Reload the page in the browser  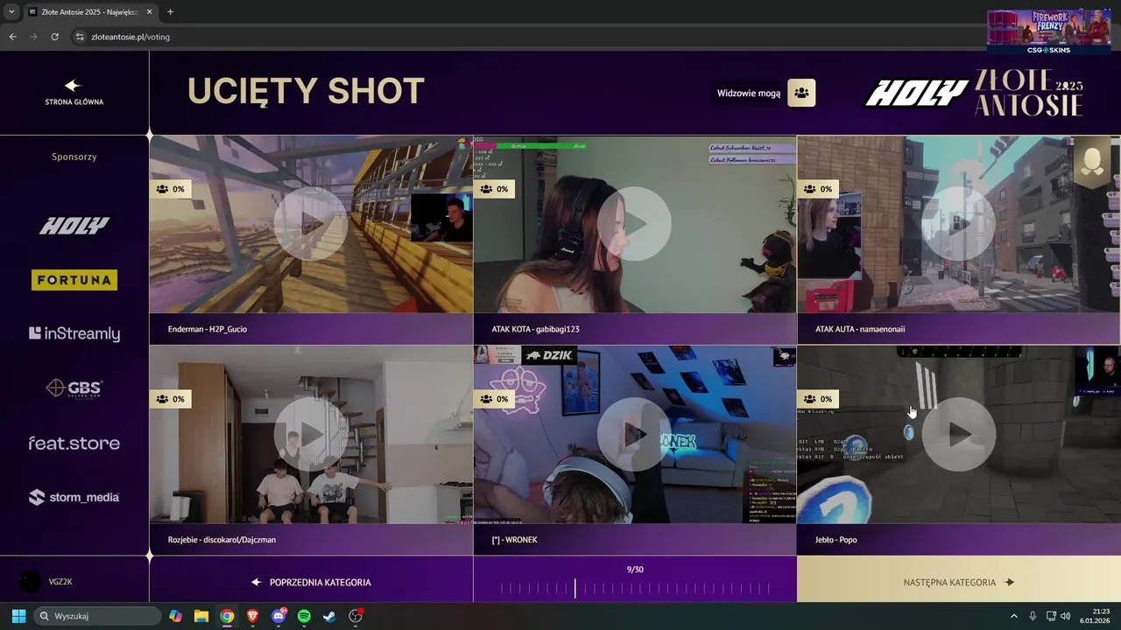point(54,37)
